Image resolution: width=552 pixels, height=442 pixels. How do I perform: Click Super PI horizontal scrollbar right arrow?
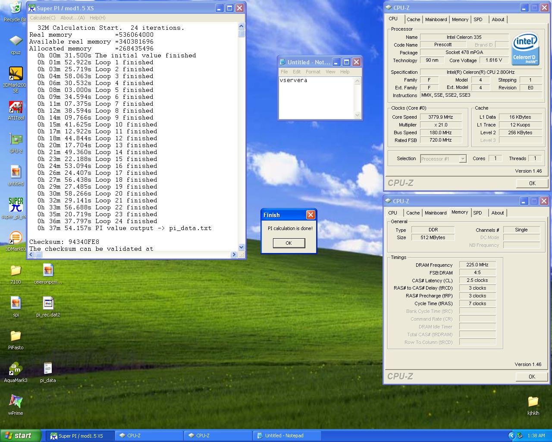[235, 255]
